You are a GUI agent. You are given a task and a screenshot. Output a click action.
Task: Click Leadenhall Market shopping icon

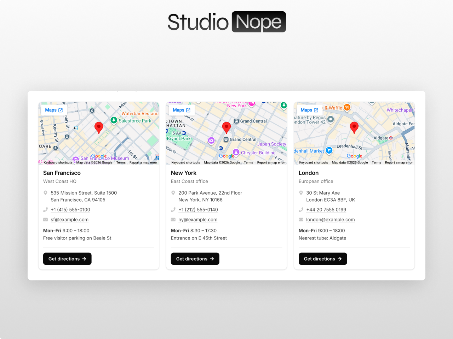click(x=329, y=151)
